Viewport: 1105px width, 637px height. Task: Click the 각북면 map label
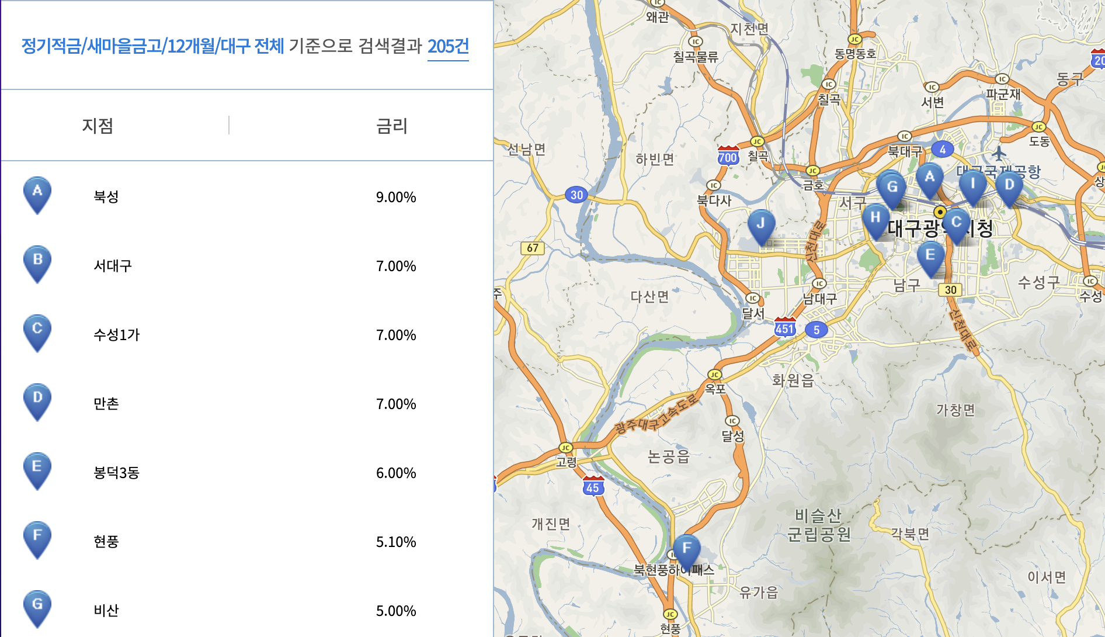point(910,534)
